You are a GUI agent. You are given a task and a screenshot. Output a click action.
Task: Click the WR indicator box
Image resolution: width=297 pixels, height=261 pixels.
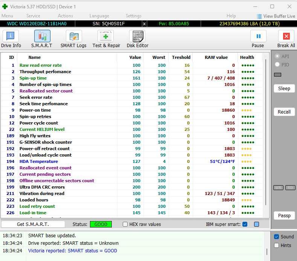278,188
